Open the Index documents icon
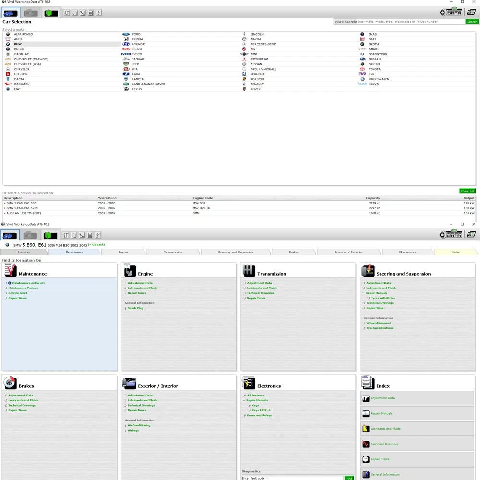 [368, 383]
